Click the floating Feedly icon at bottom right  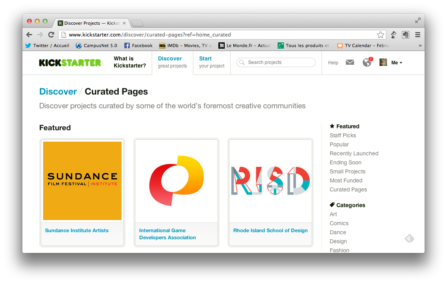(x=409, y=238)
